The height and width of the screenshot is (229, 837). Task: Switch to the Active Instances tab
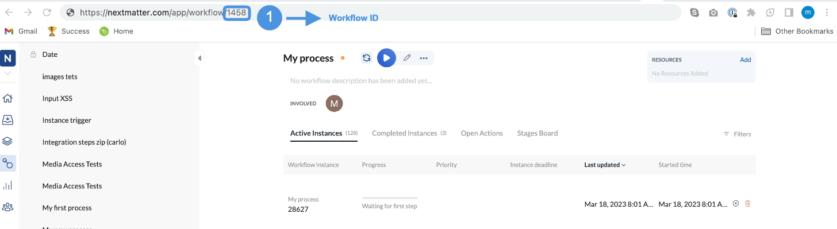(x=324, y=133)
